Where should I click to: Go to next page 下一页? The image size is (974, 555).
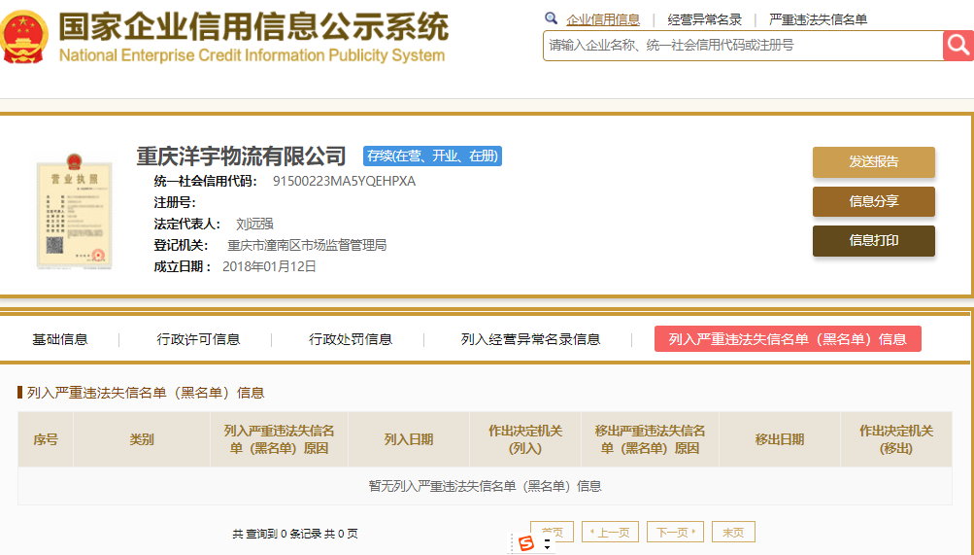pos(675,532)
